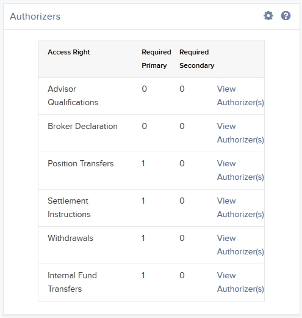View Authorizer(s) for Internal Fund Transfers
This screenshot has height=318, width=302.
coord(240,282)
